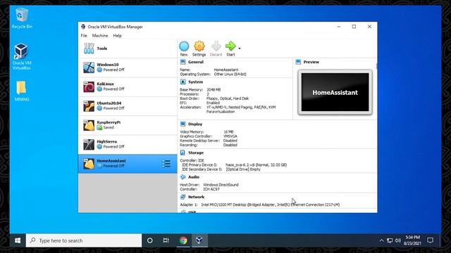Image resolution: width=451 pixels, height=253 pixels.
Task: Click the HighSierra macOS icon
Action: (89, 145)
